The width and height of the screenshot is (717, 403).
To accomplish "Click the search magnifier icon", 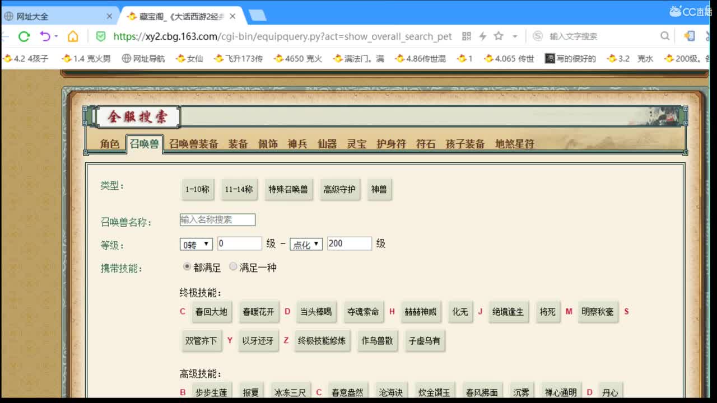I will pos(665,36).
